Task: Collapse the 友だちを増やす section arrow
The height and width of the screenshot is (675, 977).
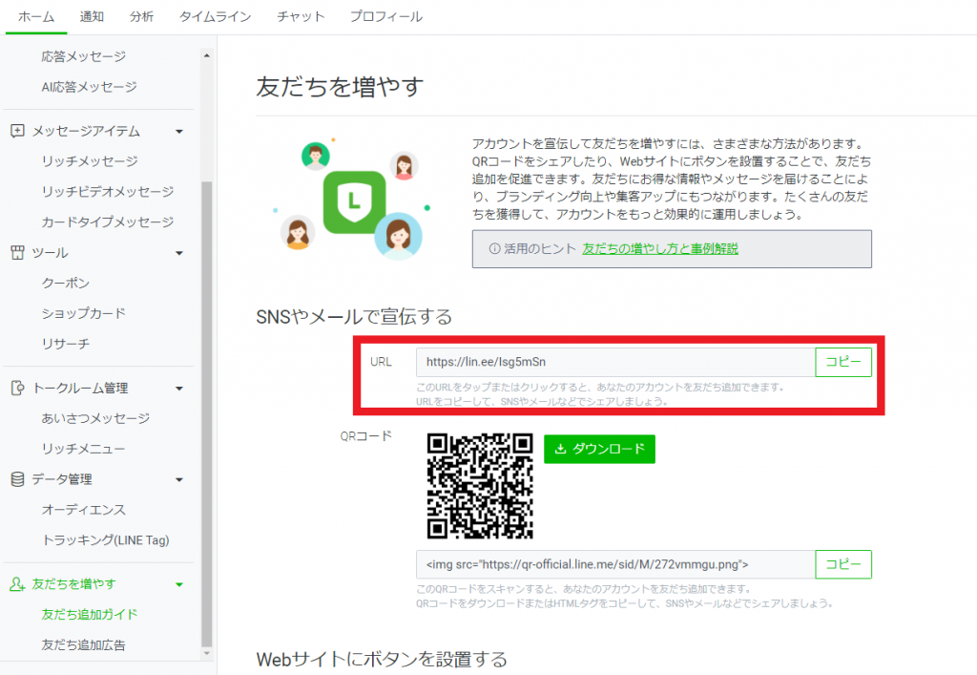Action: click(x=179, y=584)
